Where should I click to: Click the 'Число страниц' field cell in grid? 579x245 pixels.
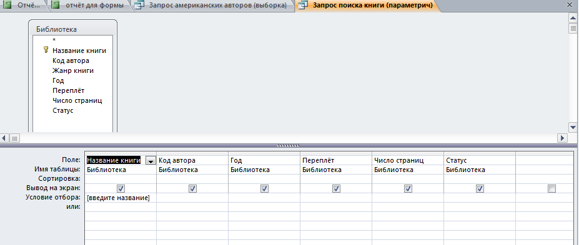pyautogui.click(x=408, y=161)
